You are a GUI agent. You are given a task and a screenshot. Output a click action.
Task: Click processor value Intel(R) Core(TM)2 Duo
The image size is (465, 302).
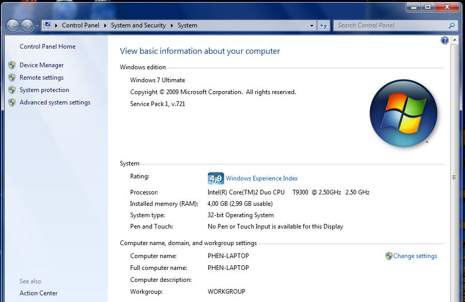click(x=288, y=192)
